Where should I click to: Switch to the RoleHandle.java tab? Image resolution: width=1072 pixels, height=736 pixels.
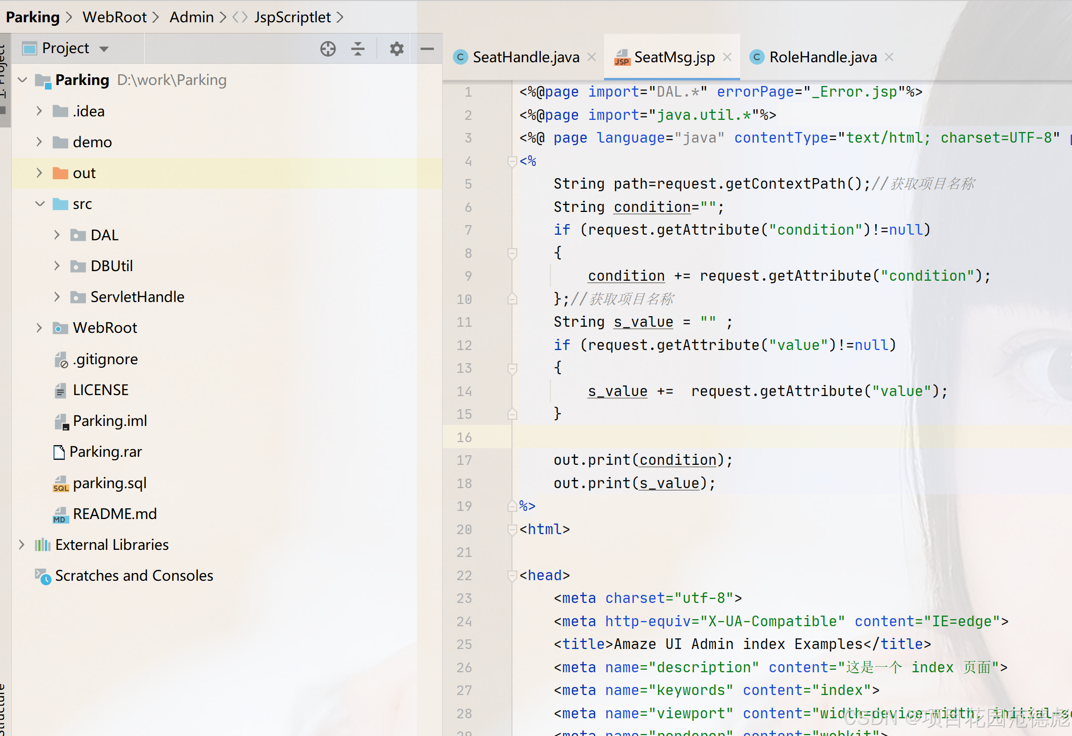tap(823, 57)
